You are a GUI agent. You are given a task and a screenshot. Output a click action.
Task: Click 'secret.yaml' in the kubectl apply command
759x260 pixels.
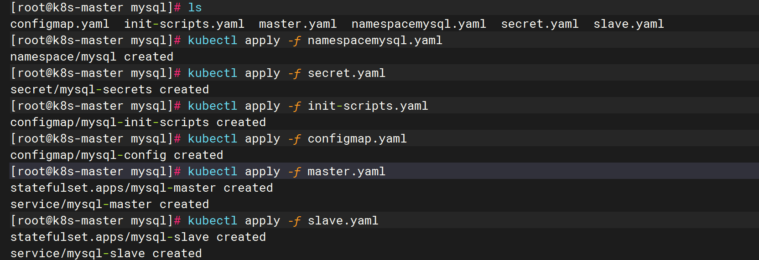point(347,73)
